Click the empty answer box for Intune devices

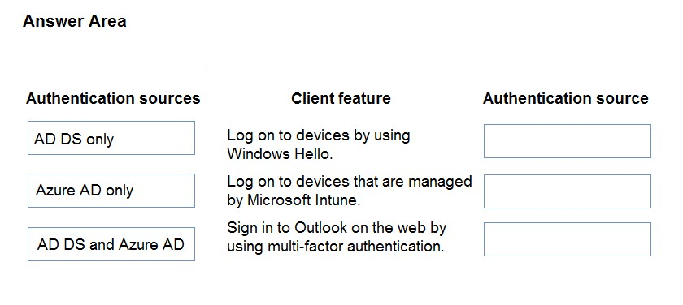click(568, 191)
